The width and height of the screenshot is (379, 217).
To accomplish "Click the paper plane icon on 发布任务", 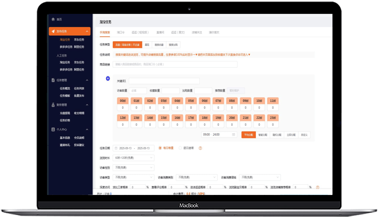I will pyautogui.click(x=53, y=31).
